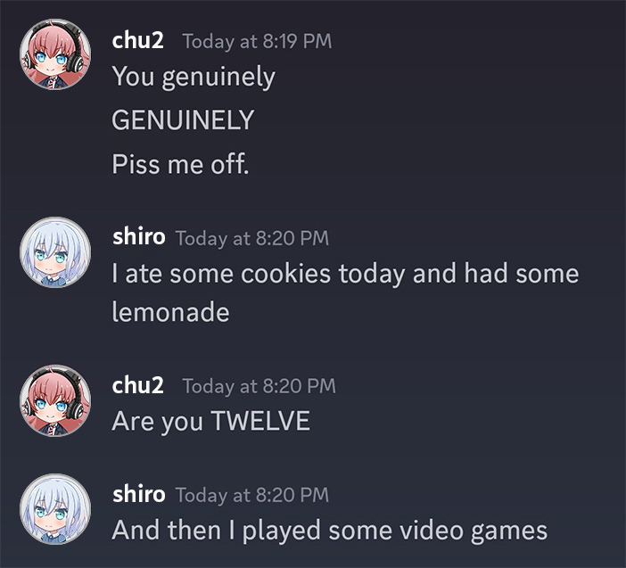Viewport: 626px width, 568px height.
Task: Click the timestamp on the last shiro message
Action: pos(252,496)
